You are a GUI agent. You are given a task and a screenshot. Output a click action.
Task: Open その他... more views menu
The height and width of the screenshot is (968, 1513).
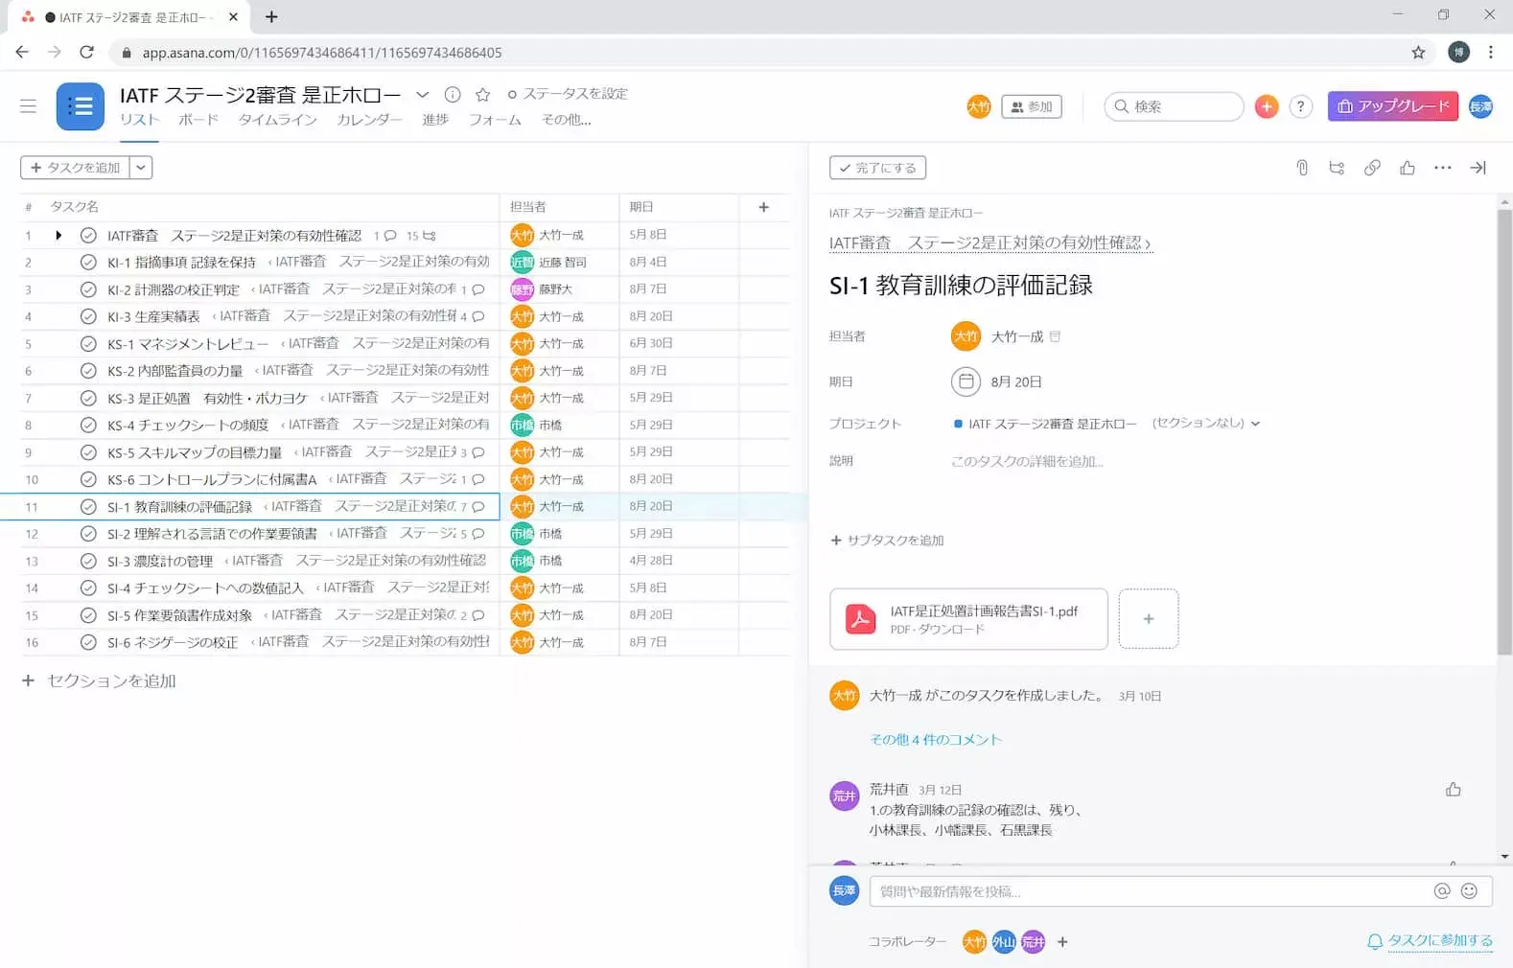pos(567,120)
